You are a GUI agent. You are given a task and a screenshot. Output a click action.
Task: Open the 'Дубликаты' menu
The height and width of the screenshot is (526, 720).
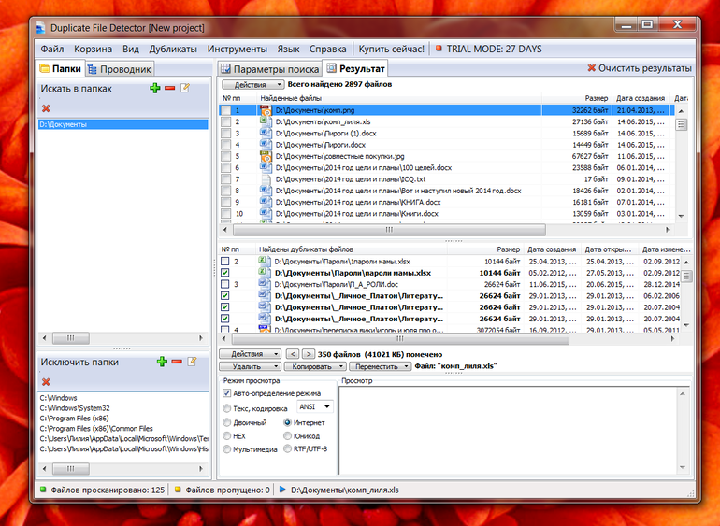pyautogui.click(x=173, y=49)
